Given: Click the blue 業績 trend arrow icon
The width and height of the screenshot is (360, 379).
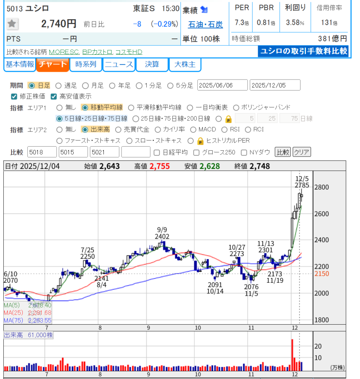Looking at the screenshot, I should 204,10.
